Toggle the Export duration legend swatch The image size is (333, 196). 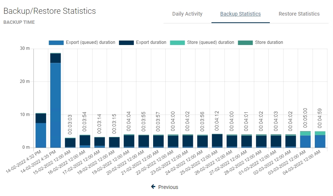(126, 43)
